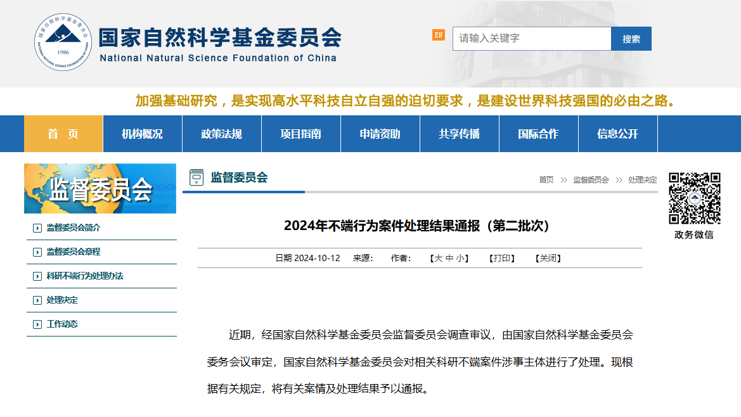Set article font size to 大
741x417 pixels.
click(x=438, y=259)
